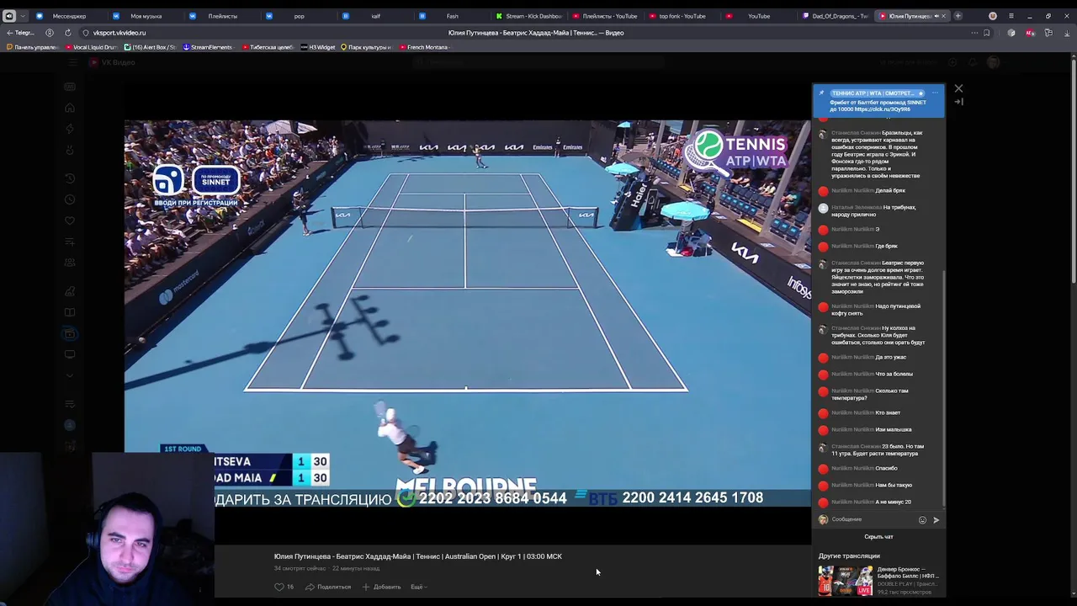Screen dimensions: 1077x606
Task: Open the tab list dropdown arrow at top-left
Action: pyautogui.click(x=23, y=16)
